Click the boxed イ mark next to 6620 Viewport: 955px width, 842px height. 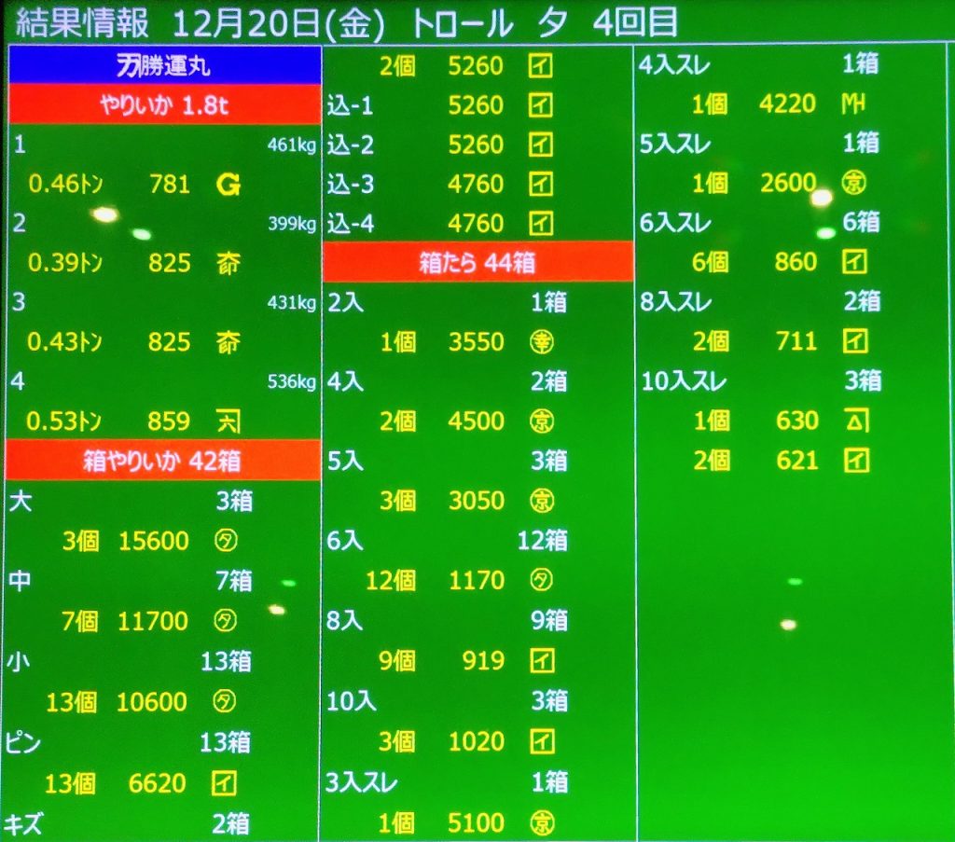pos(225,782)
